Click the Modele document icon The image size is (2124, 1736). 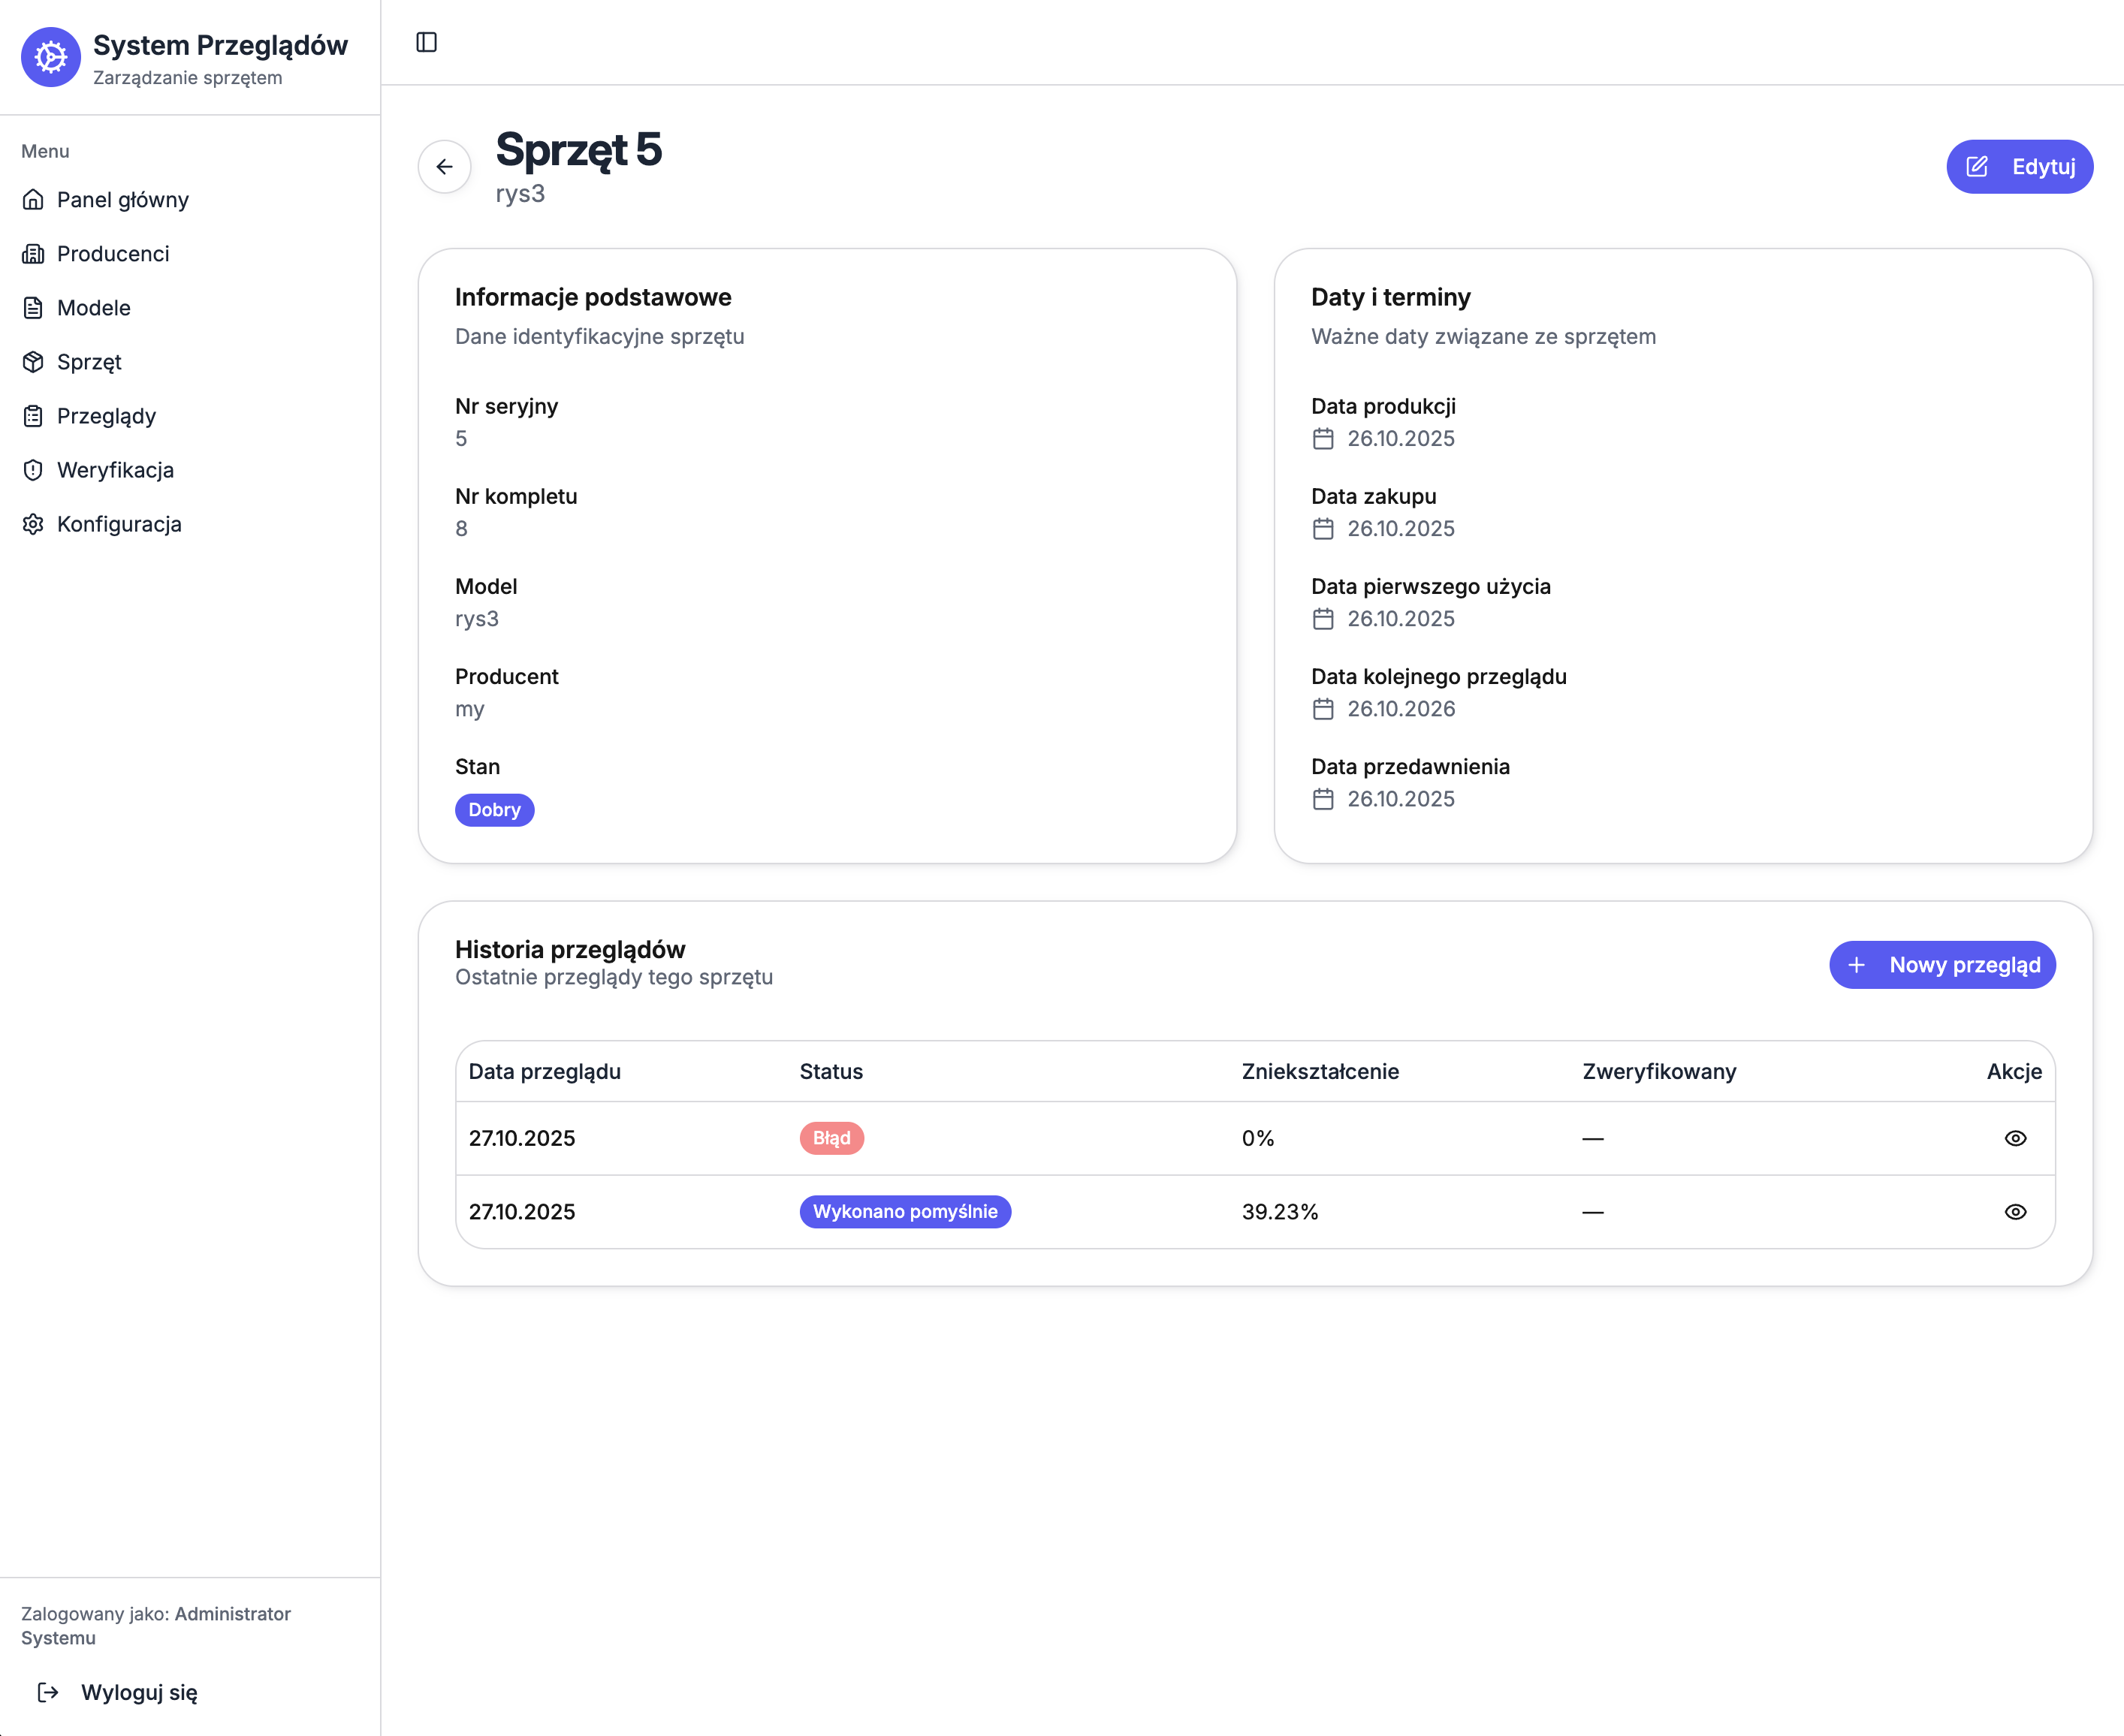click(33, 308)
